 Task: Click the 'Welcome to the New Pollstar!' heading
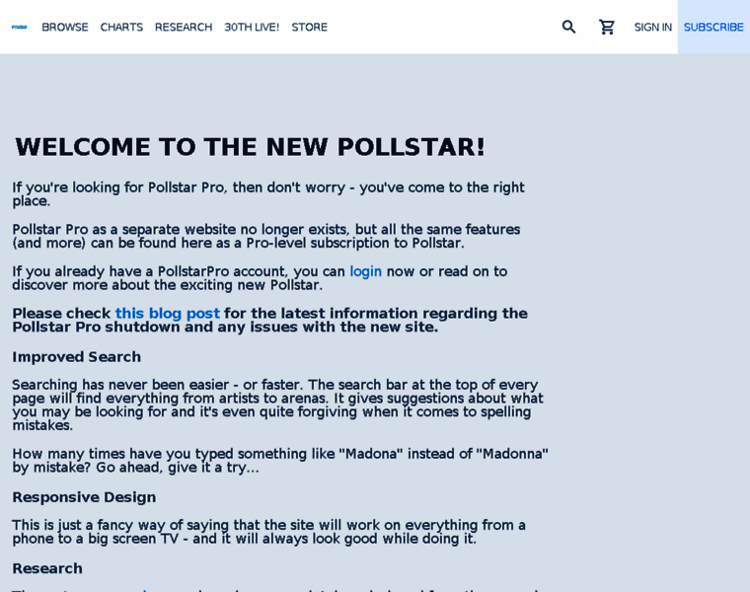(x=250, y=147)
